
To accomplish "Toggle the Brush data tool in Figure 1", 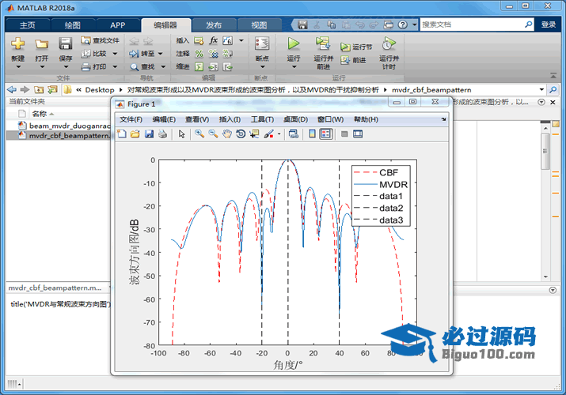I will pyautogui.click(x=268, y=134).
